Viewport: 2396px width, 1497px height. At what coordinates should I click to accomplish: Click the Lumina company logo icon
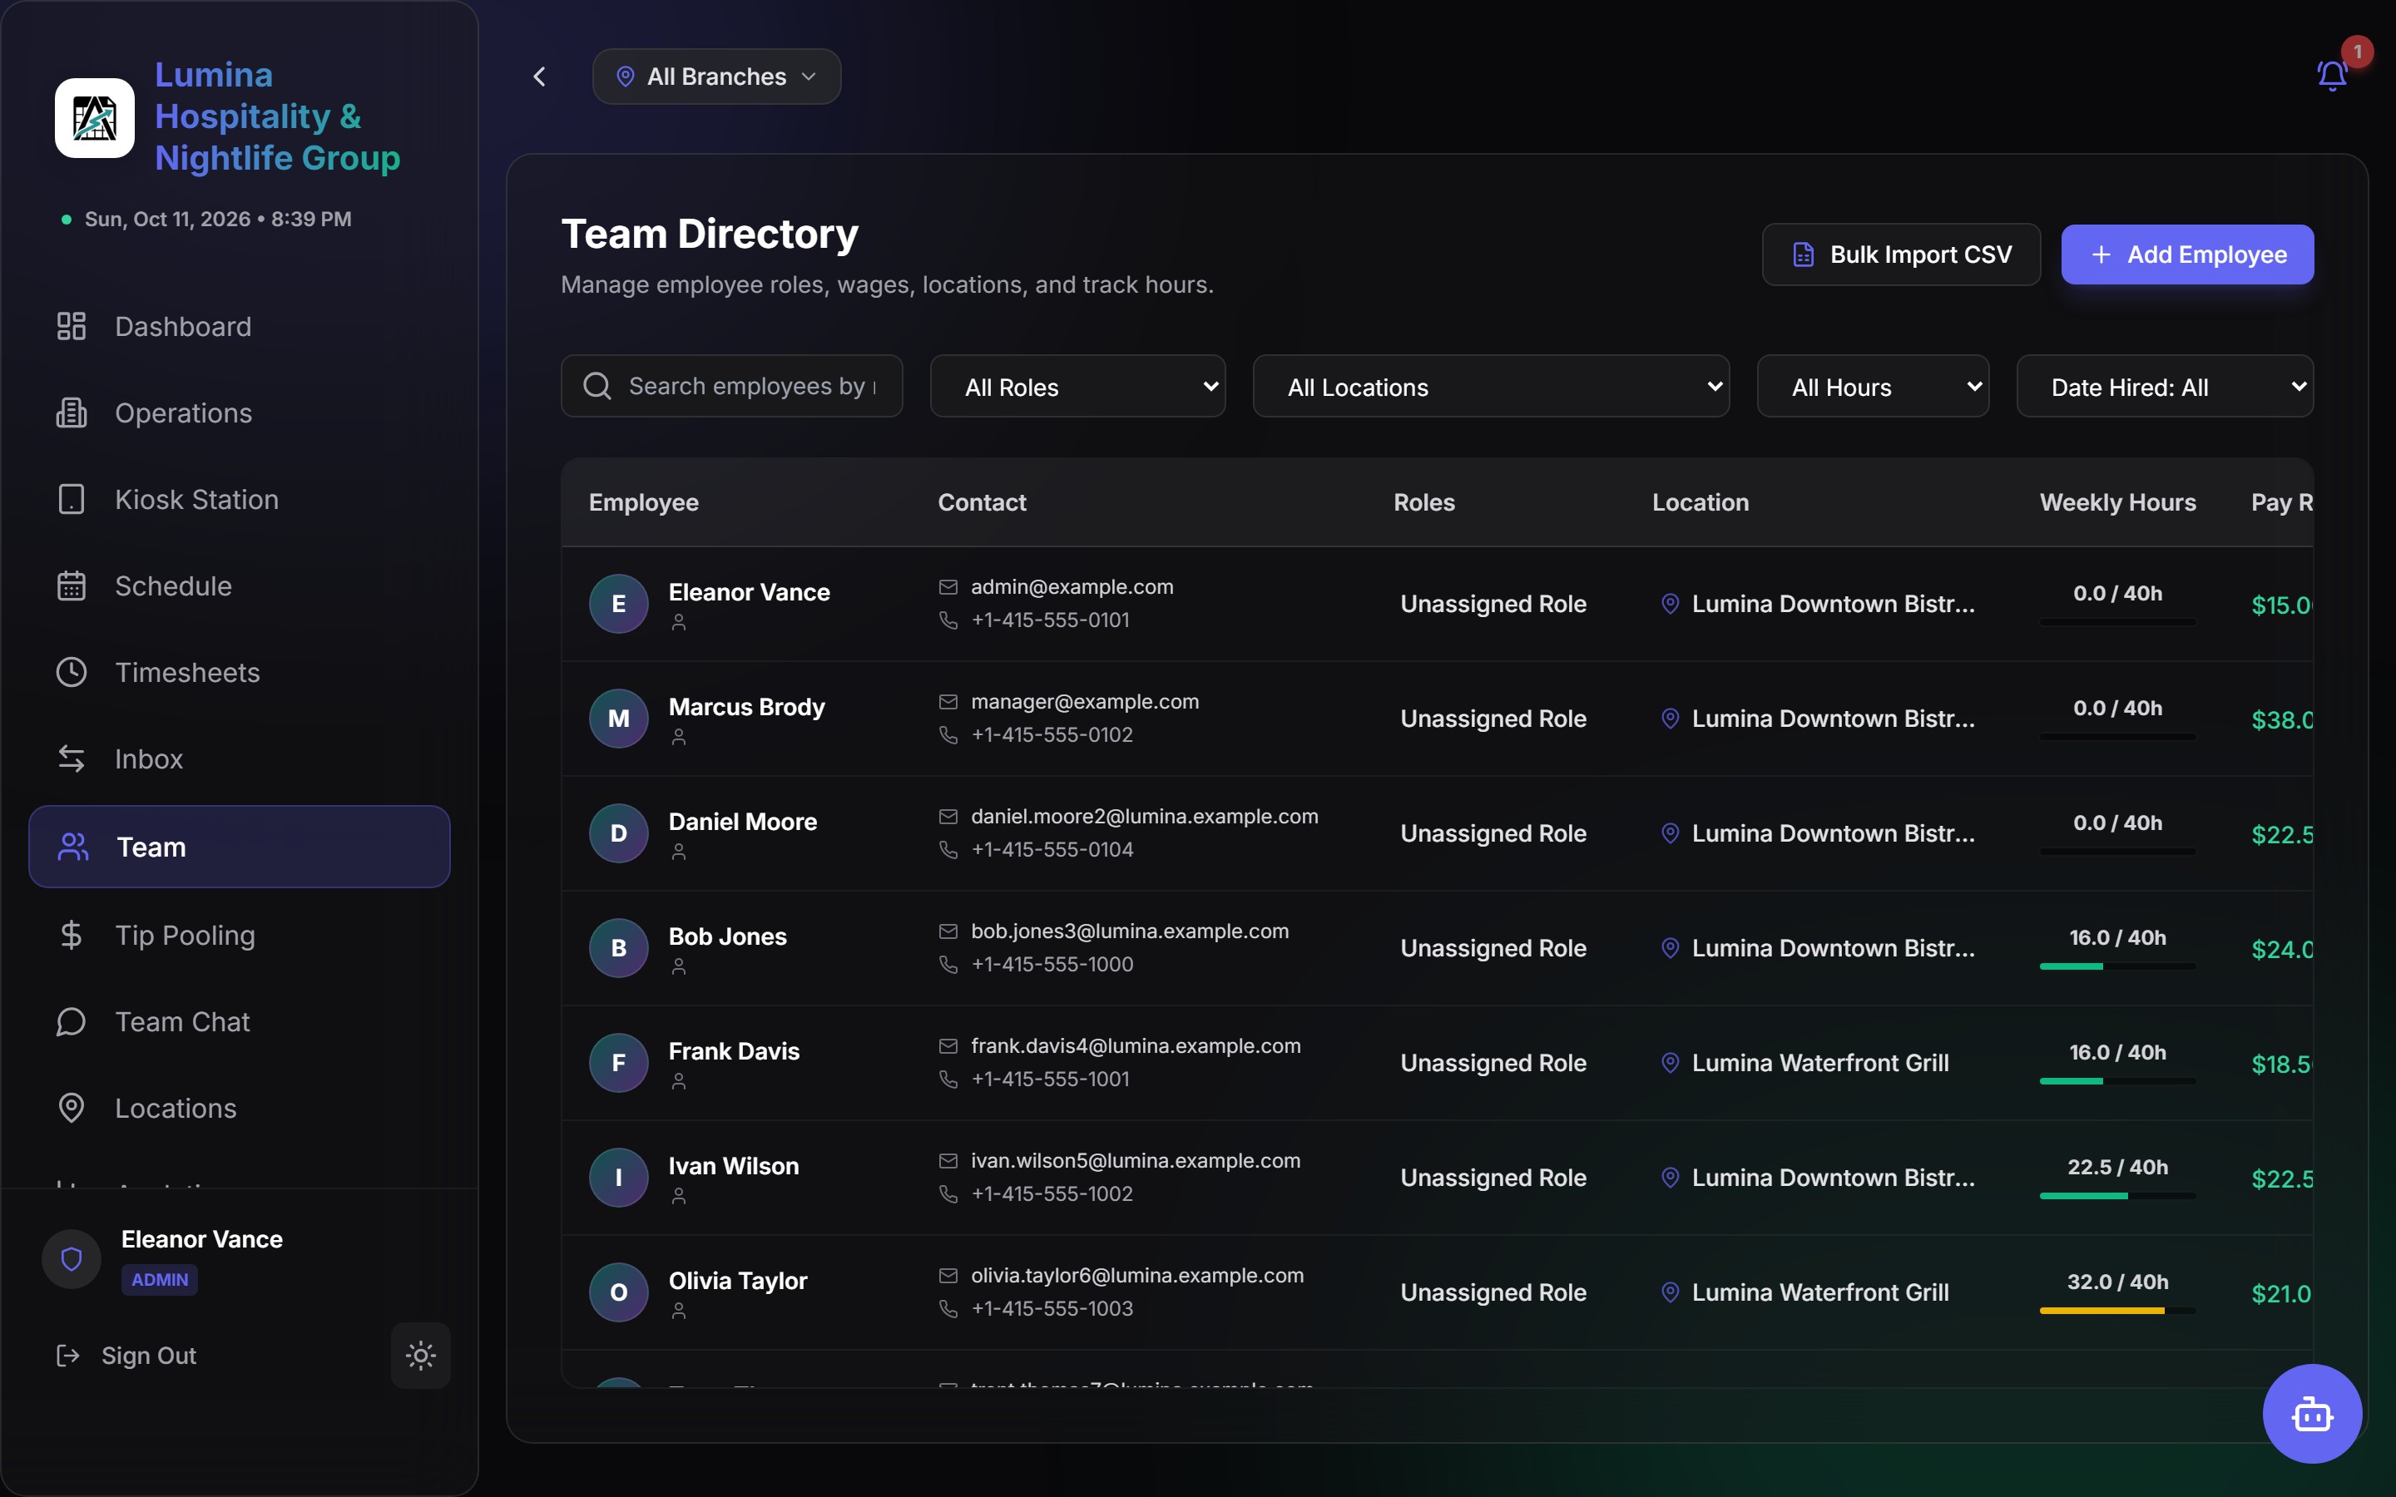click(95, 118)
